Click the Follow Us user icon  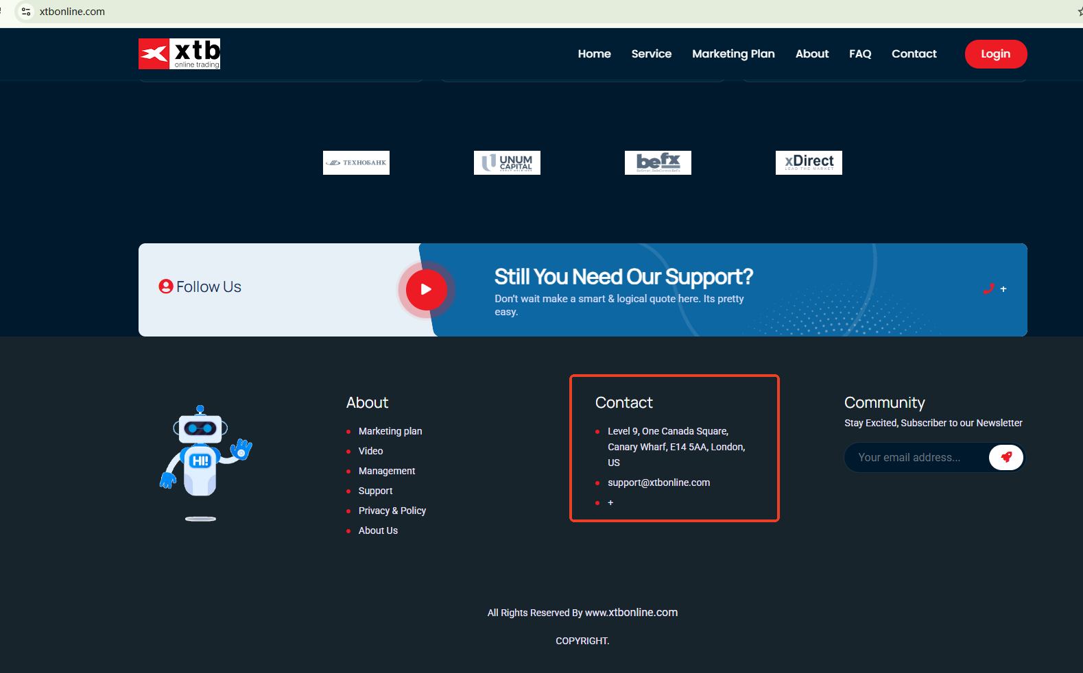[x=165, y=286]
